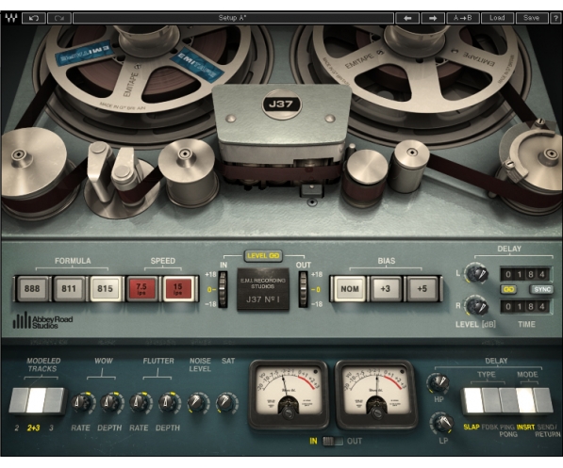Image resolution: width=563 pixels, height=468 pixels.
Task: Toggle the delay time link button
Action: 508,289
